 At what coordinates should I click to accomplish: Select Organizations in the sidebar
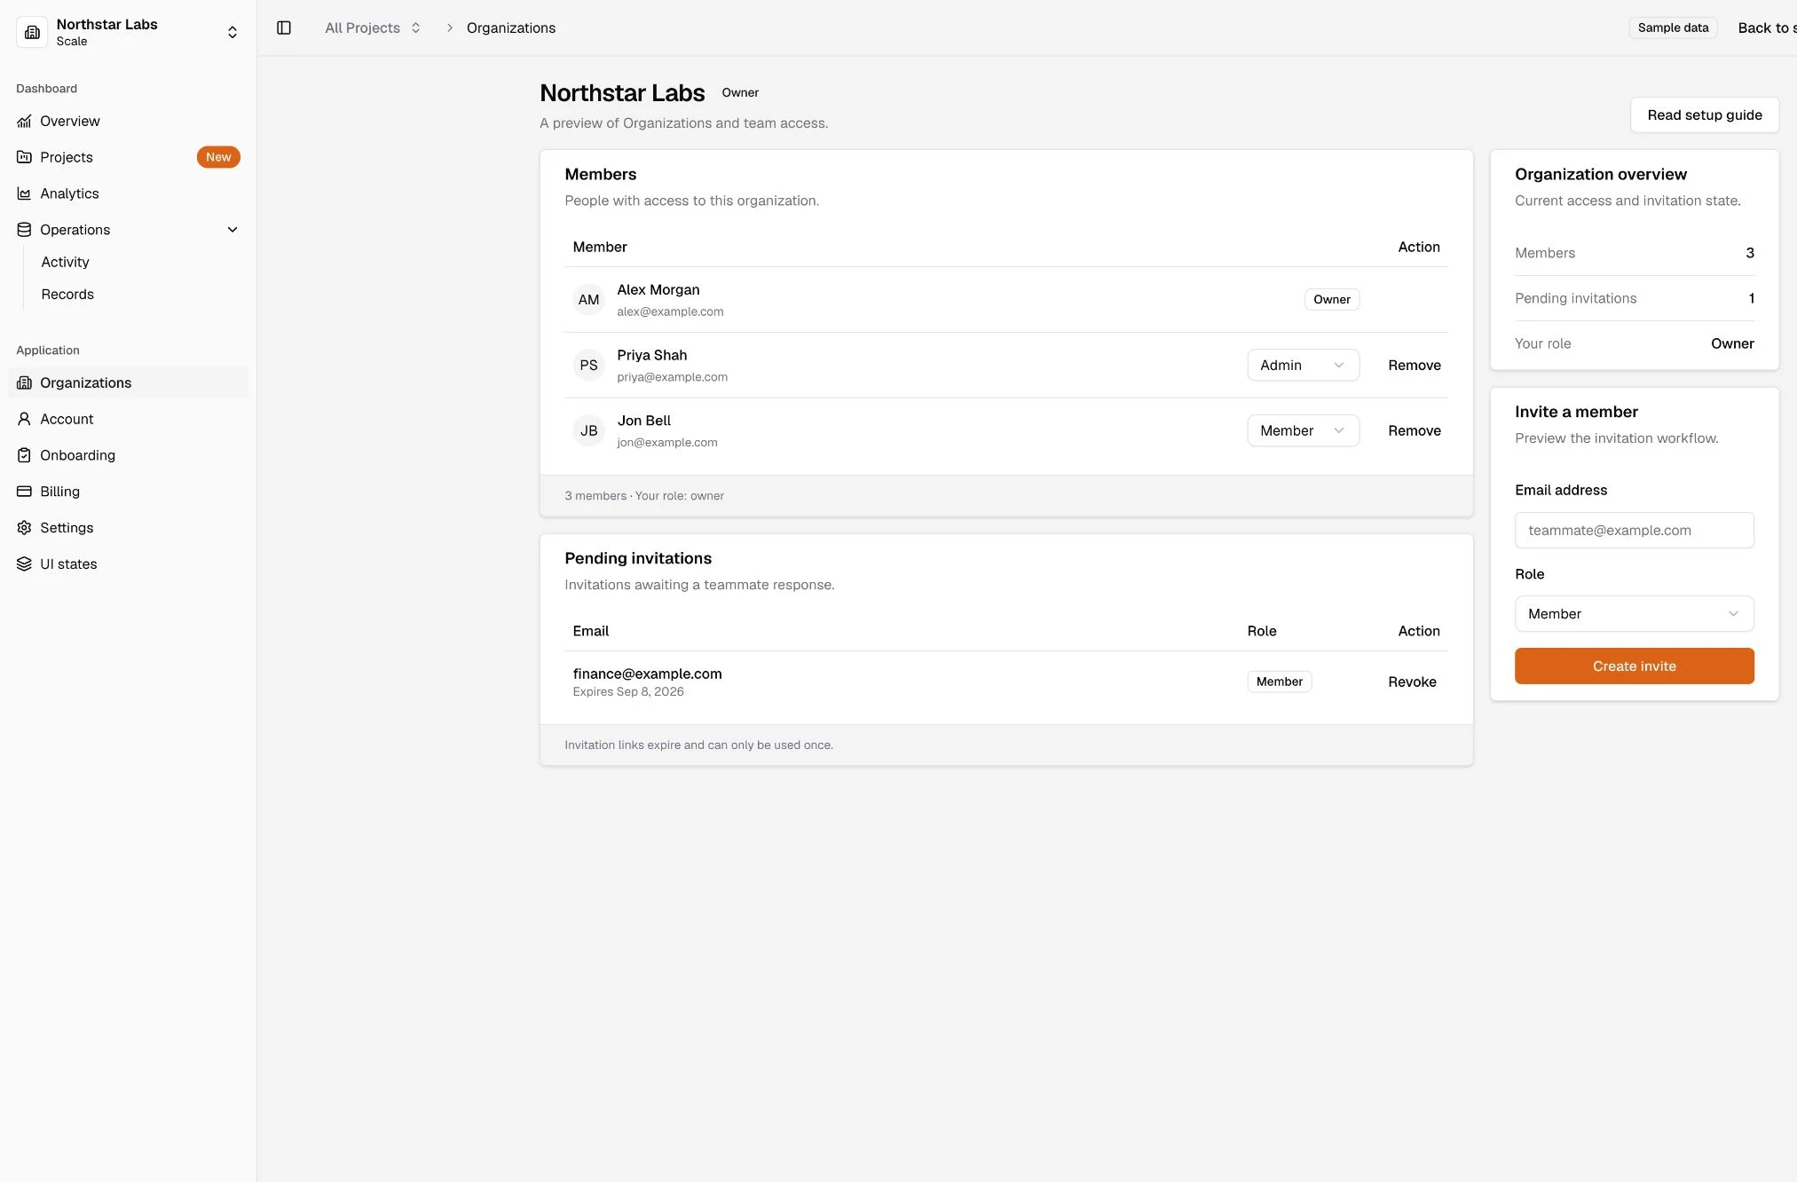[x=129, y=382]
